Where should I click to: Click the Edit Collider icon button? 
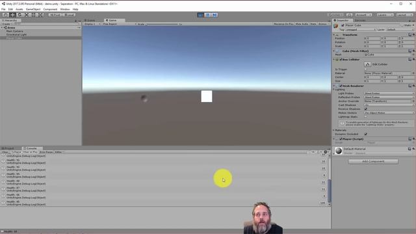pos(367,64)
